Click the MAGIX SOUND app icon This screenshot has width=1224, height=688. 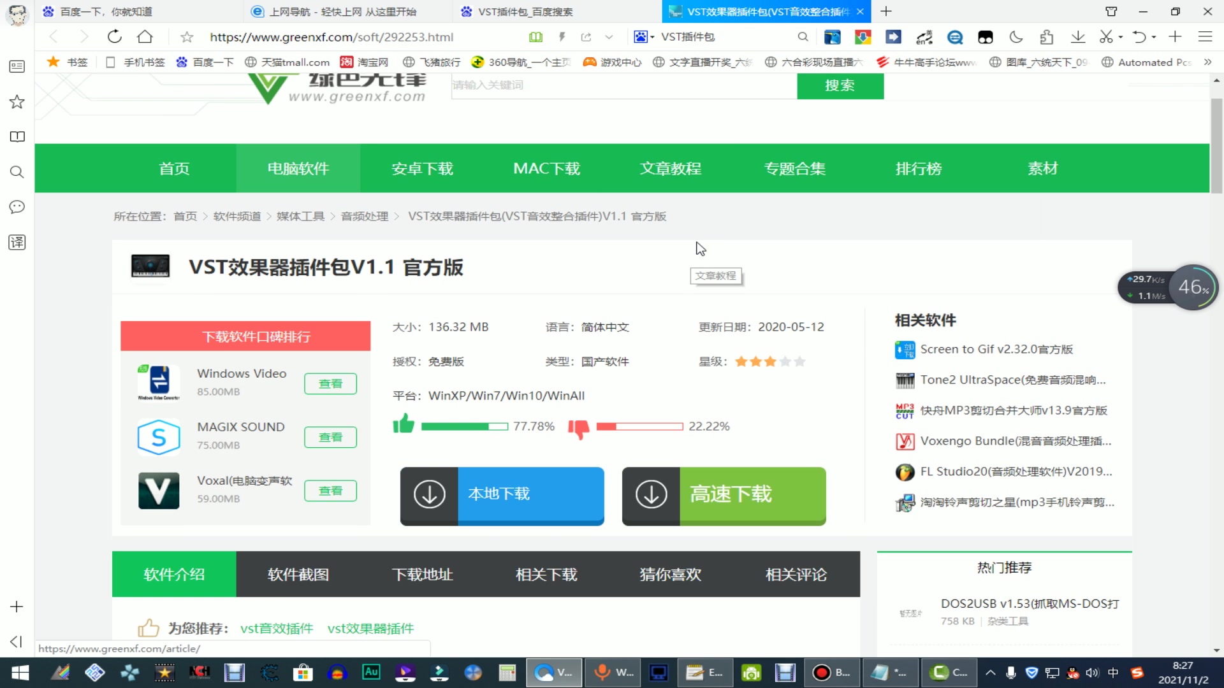coord(159,437)
